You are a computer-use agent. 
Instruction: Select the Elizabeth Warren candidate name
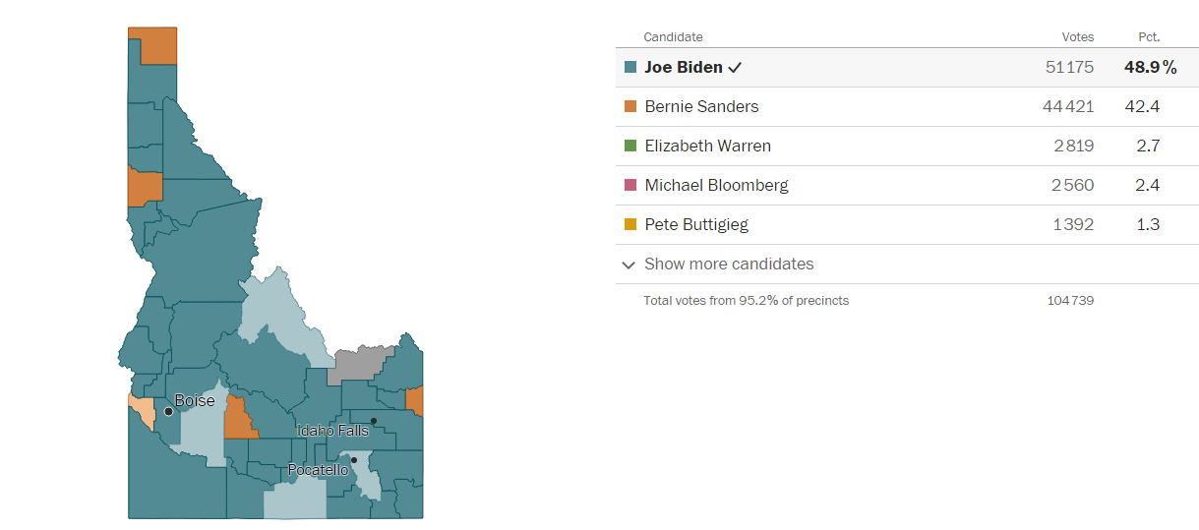[x=707, y=146]
